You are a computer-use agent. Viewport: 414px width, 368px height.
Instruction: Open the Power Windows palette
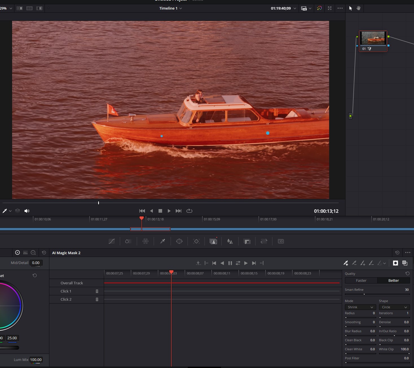pyautogui.click(x=179, y=241)
